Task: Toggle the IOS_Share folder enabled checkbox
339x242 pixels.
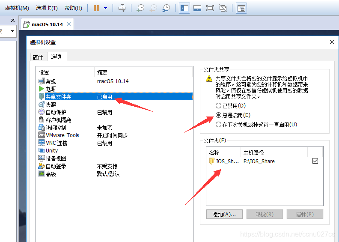Action: 315,161
